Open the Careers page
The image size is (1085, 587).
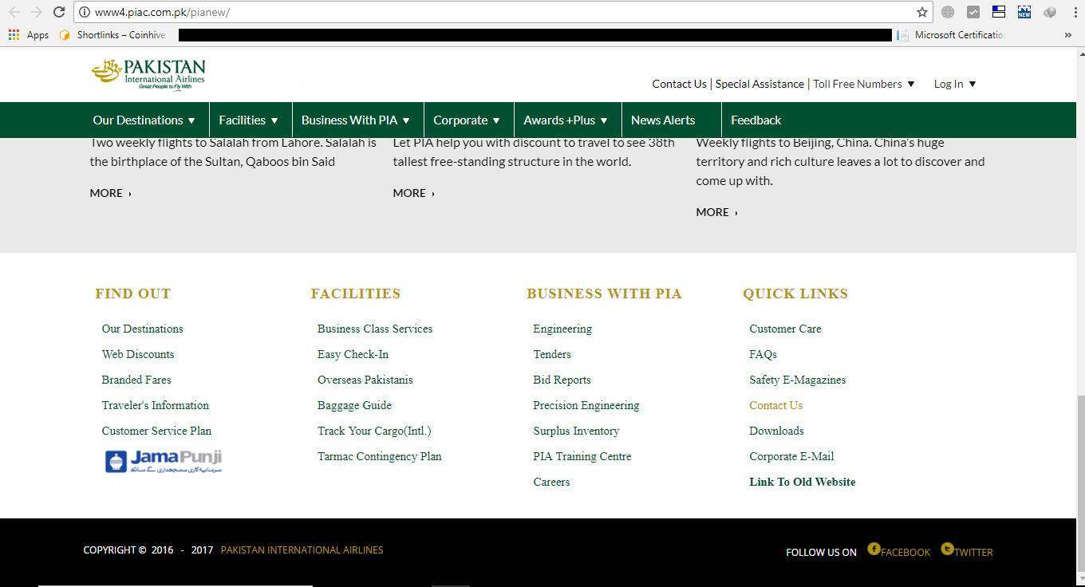551,482
